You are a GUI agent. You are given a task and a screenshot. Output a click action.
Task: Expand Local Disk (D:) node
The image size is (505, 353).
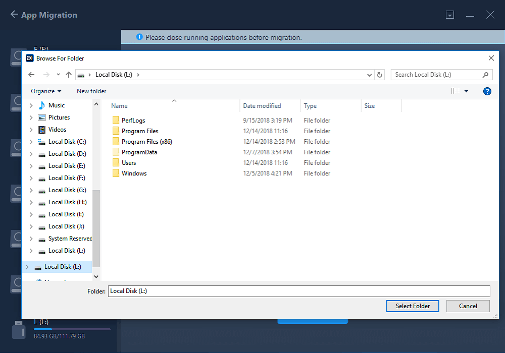pos(31,154)
